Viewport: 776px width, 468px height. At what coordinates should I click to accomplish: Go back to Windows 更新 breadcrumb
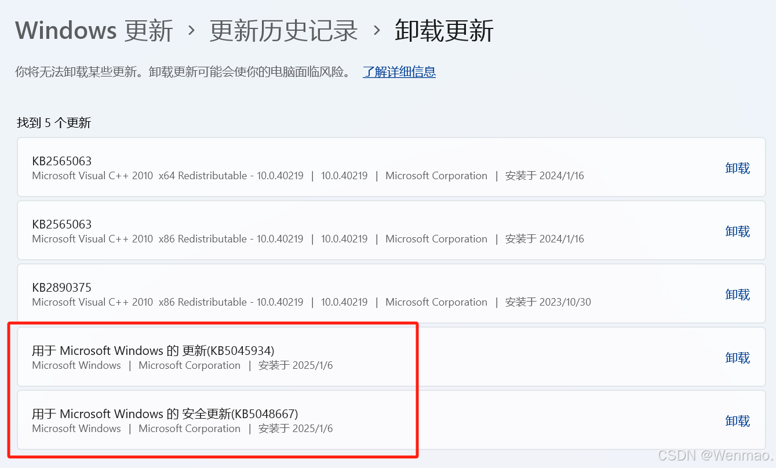(94, 30)
